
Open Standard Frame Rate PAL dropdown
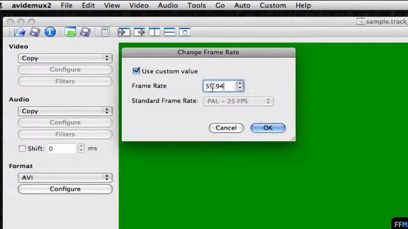238,101
